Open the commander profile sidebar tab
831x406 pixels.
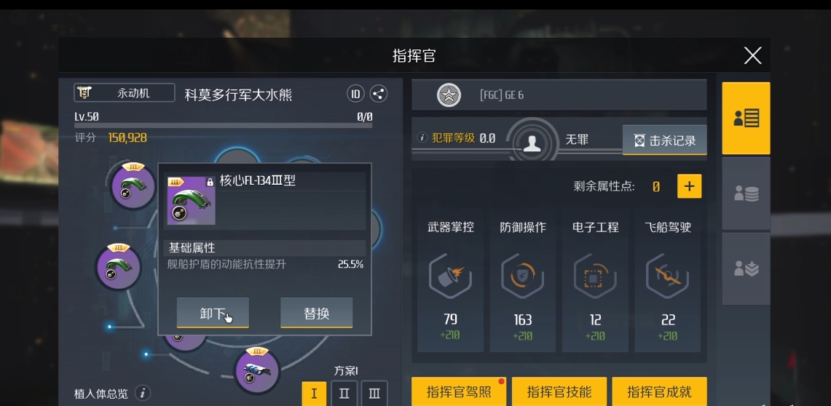tap(746, 118)
